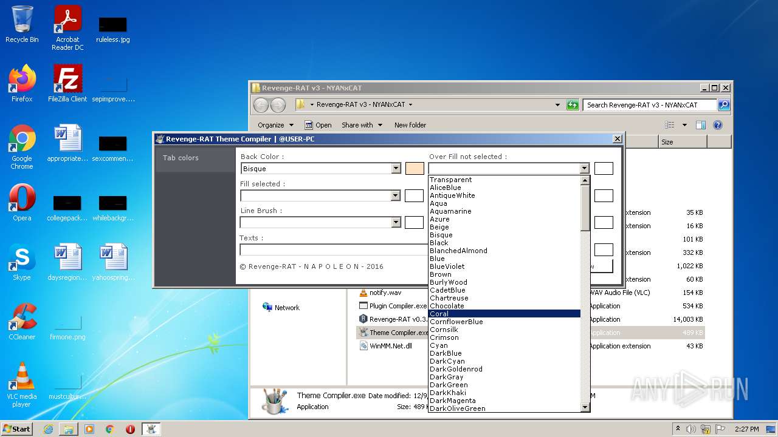This screenshot has height=437, width=778.
Task: Open the Recycle Bin desktop icon
Action: (x=22, y=24)
